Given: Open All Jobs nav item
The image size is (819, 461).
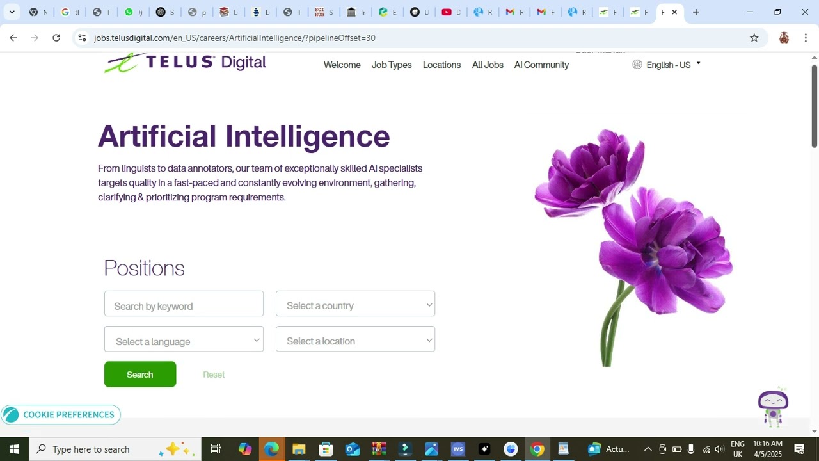Looking at the screenshot, I should 488,65.
